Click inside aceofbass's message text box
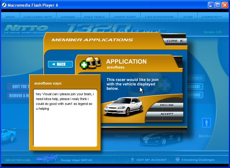The height and width of the screenshot is (168, 230). pos(65,118)
